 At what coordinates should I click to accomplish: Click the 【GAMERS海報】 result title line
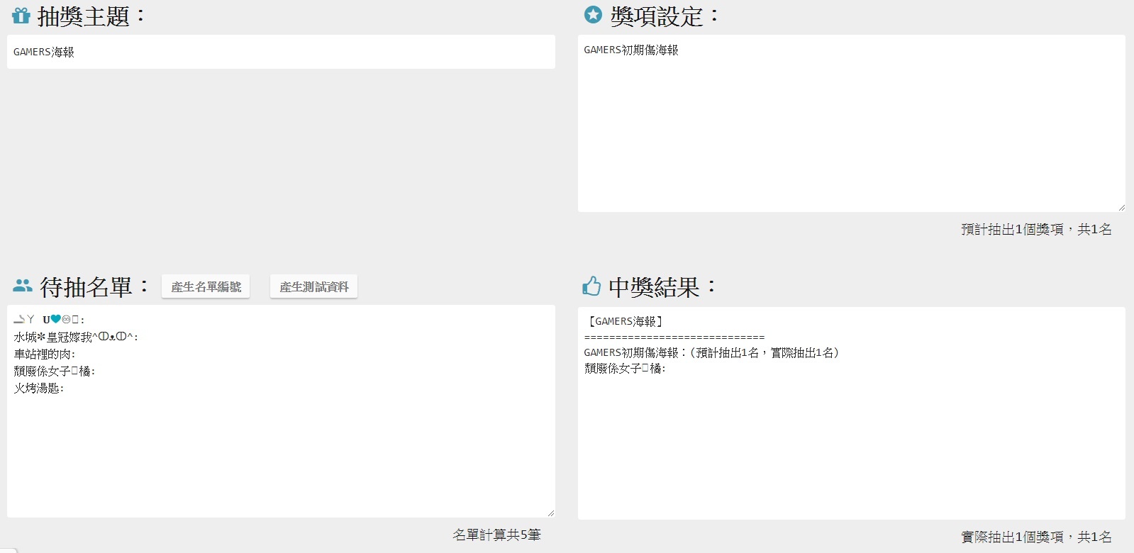[625, 321]
